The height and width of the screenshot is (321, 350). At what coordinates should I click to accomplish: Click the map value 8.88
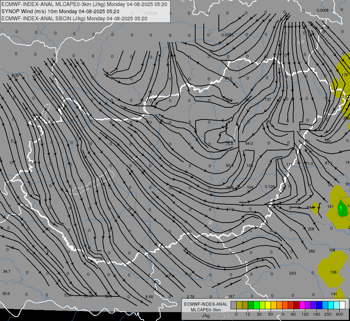(149, 297)
